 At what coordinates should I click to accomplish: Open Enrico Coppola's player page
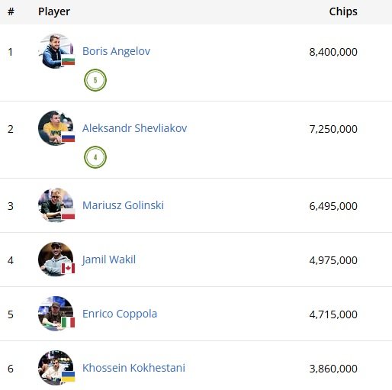pos(120,314)
